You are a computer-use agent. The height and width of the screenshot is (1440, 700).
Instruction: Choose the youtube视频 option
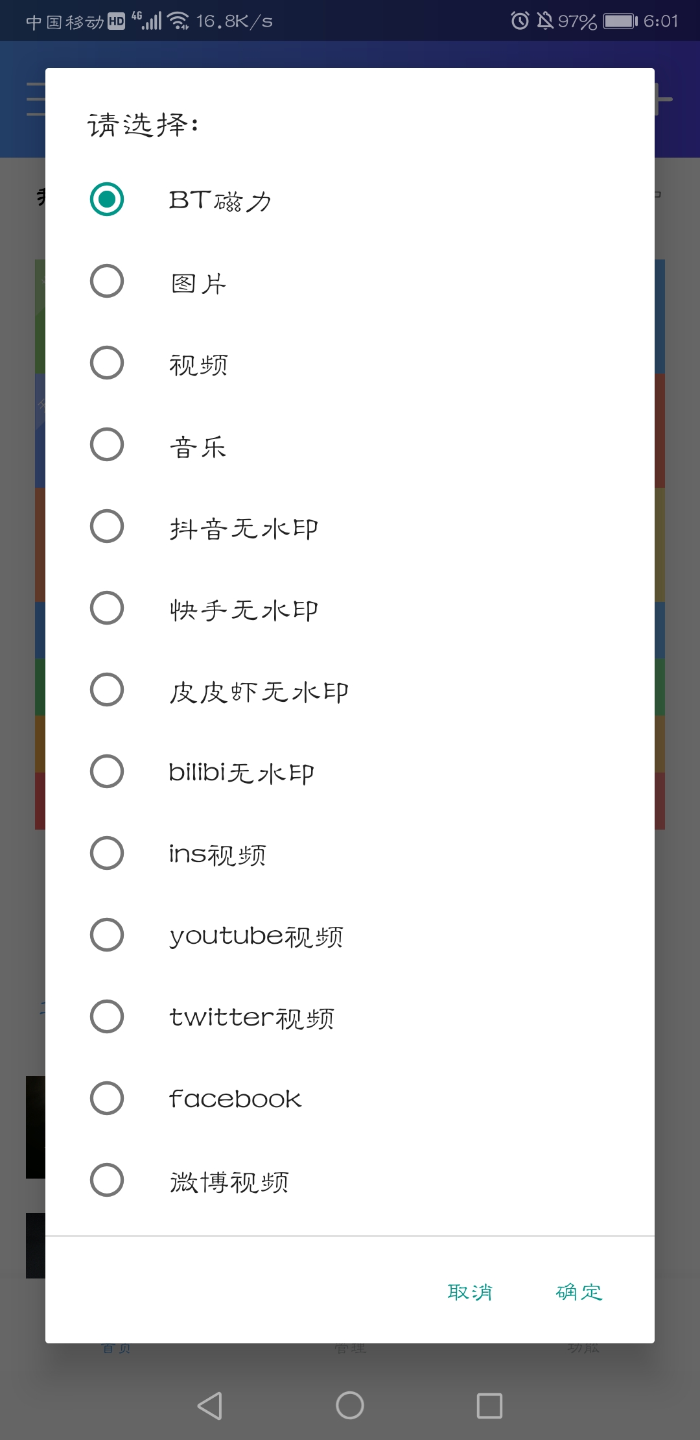[107, 935]
